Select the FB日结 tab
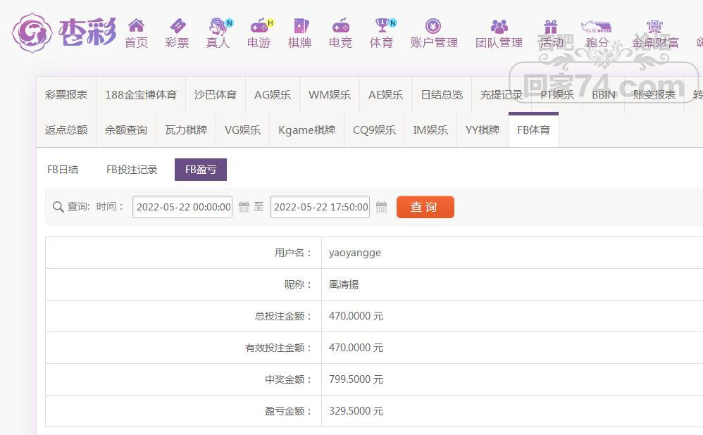The image size is (703, 435). tap(63, 169)
